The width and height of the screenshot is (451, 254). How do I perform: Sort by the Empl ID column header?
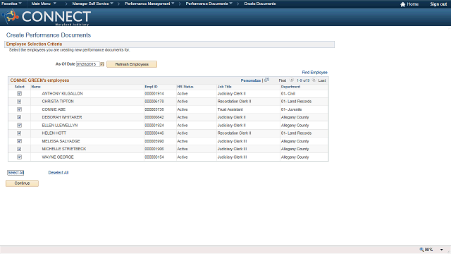[151, 87]
